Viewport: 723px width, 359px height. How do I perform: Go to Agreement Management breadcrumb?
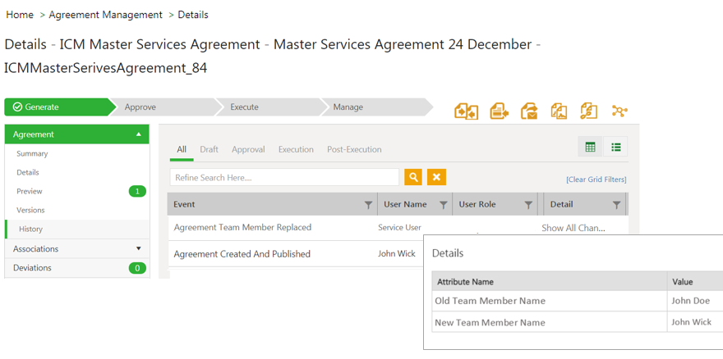pos(106,15)
